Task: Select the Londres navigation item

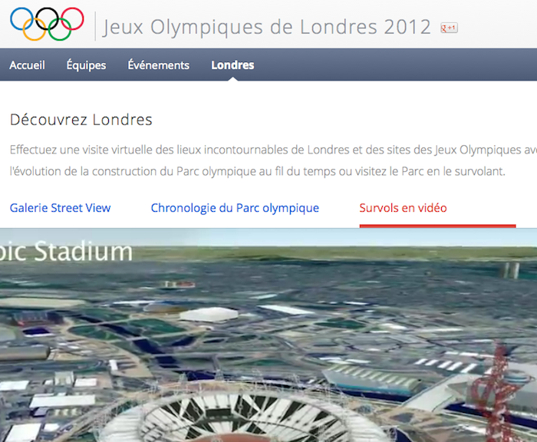Action: click(x=232, y=65)
